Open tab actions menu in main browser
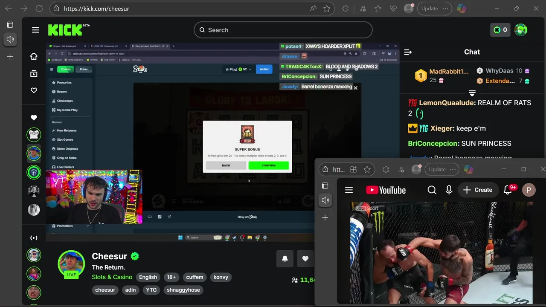This screenshot has width=546, height=307. click(10, 25)
